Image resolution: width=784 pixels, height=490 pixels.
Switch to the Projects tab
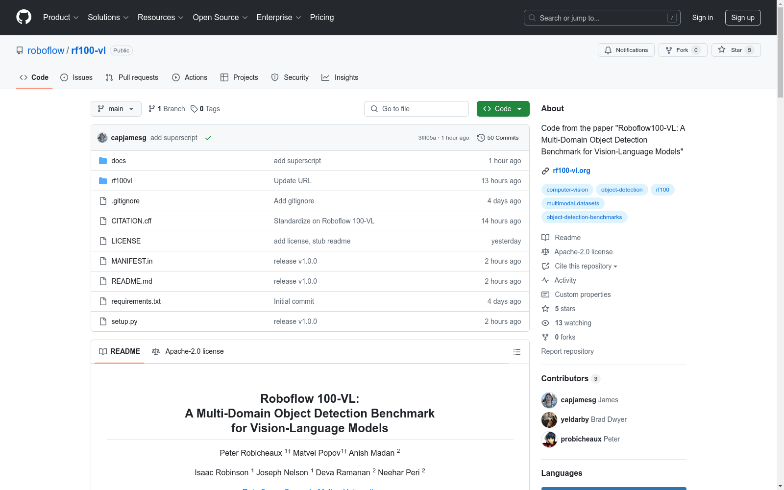pos(239,77)
